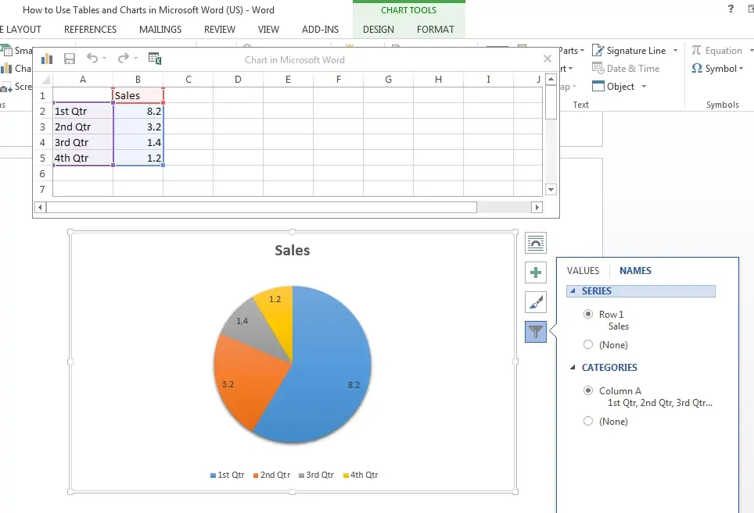Click the save icon in chart datasheet
The image size is (754, 513).
click(70, 59)
